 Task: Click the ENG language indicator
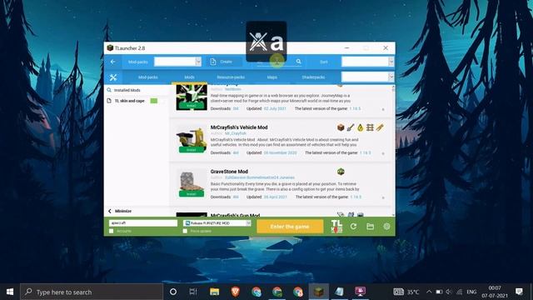[x=471, y=292]
